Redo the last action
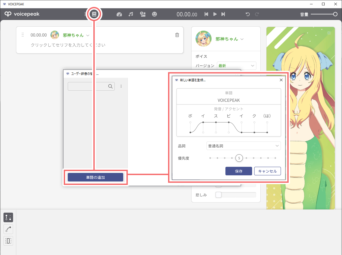 coord(257,14)
